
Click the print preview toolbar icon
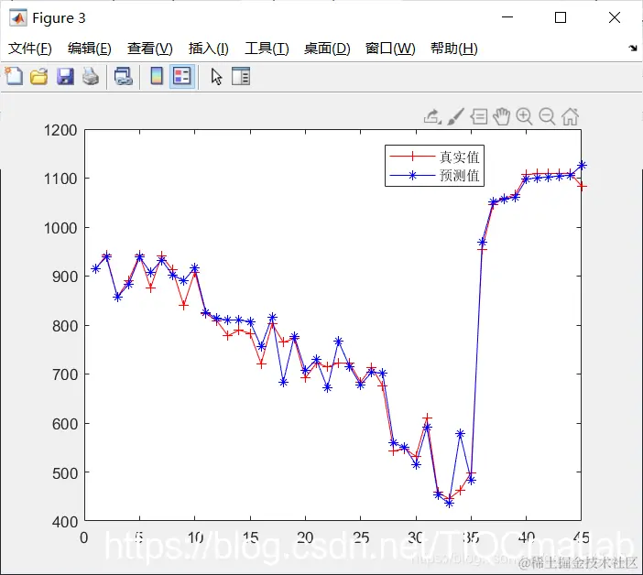[123, 77]
